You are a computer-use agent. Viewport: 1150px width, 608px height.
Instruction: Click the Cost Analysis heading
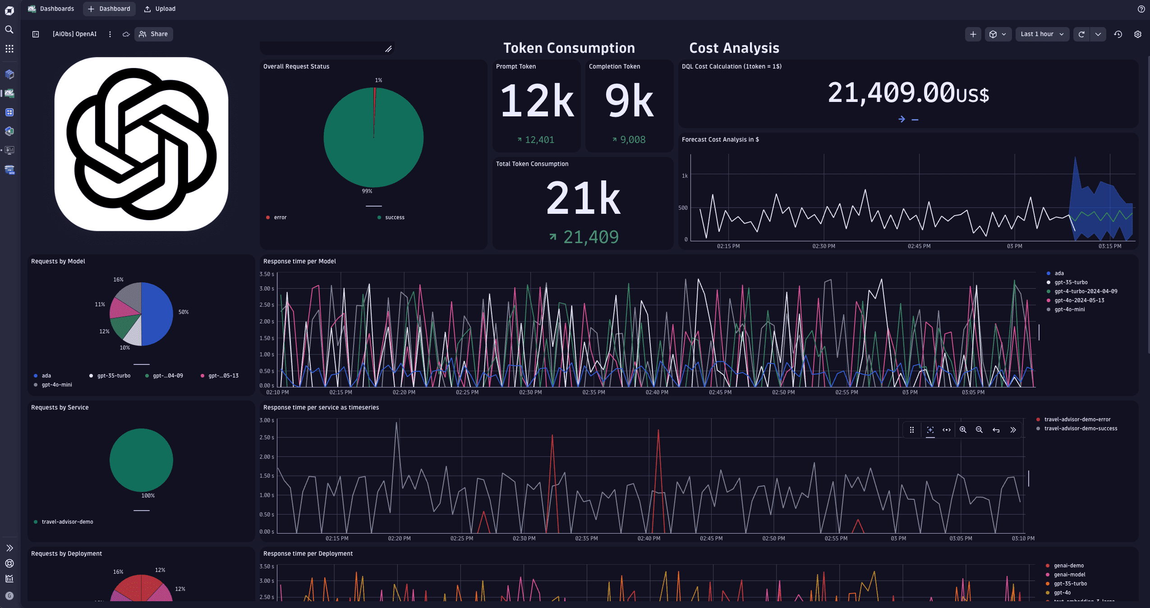[734, 48]
